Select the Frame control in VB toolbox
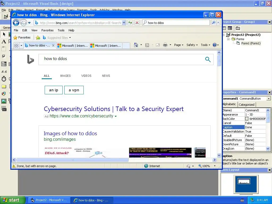This screenshot has width=272, height=204. [4, 49]
